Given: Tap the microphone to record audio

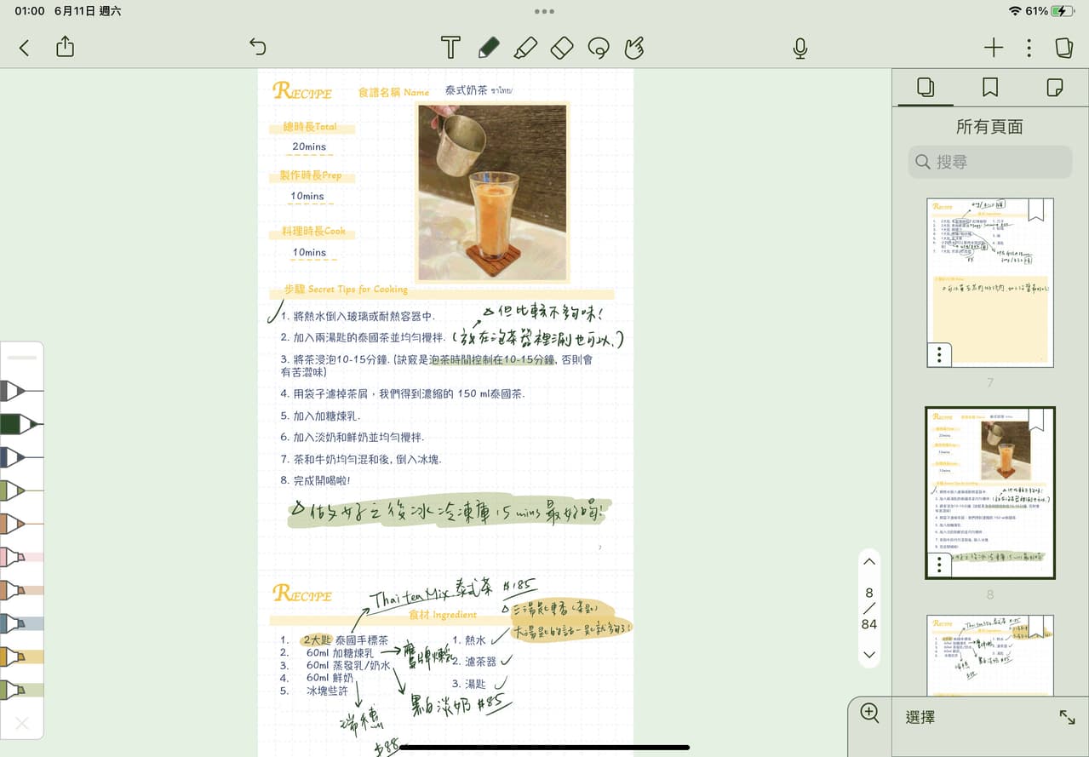Looking at the screenshot, I should click(x=800, y=49).
